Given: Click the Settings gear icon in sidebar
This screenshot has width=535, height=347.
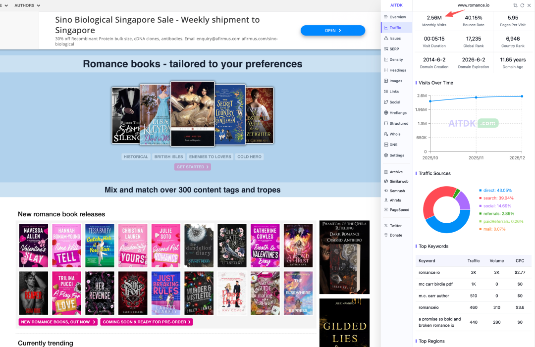Looking at the screenshot, I should tap(386, 155).
